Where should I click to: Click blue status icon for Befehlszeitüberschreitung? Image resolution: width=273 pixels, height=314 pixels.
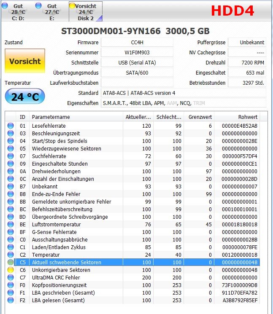click(11, 209)
